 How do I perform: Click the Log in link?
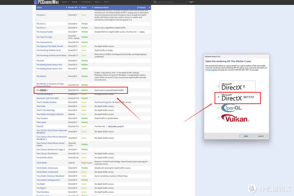pyautogui.click(x=191, y=2)
